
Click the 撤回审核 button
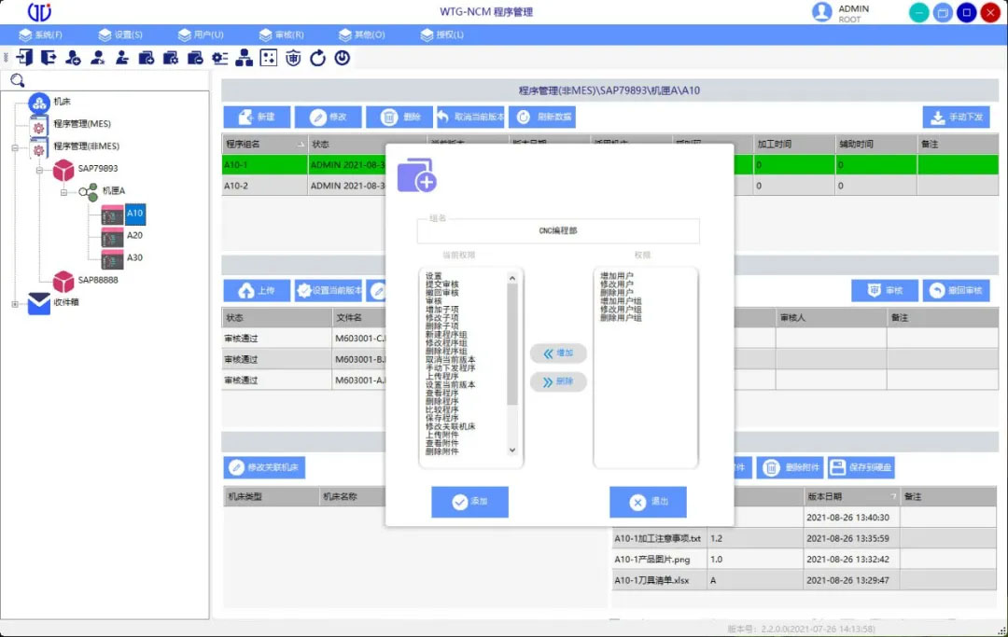point(956,291)
